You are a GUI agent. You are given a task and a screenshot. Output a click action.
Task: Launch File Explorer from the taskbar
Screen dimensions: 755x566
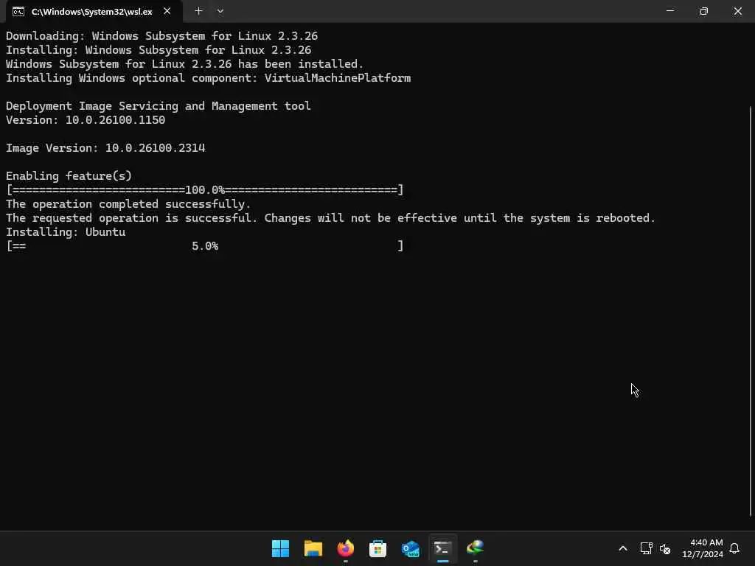[x=313, y=548]
